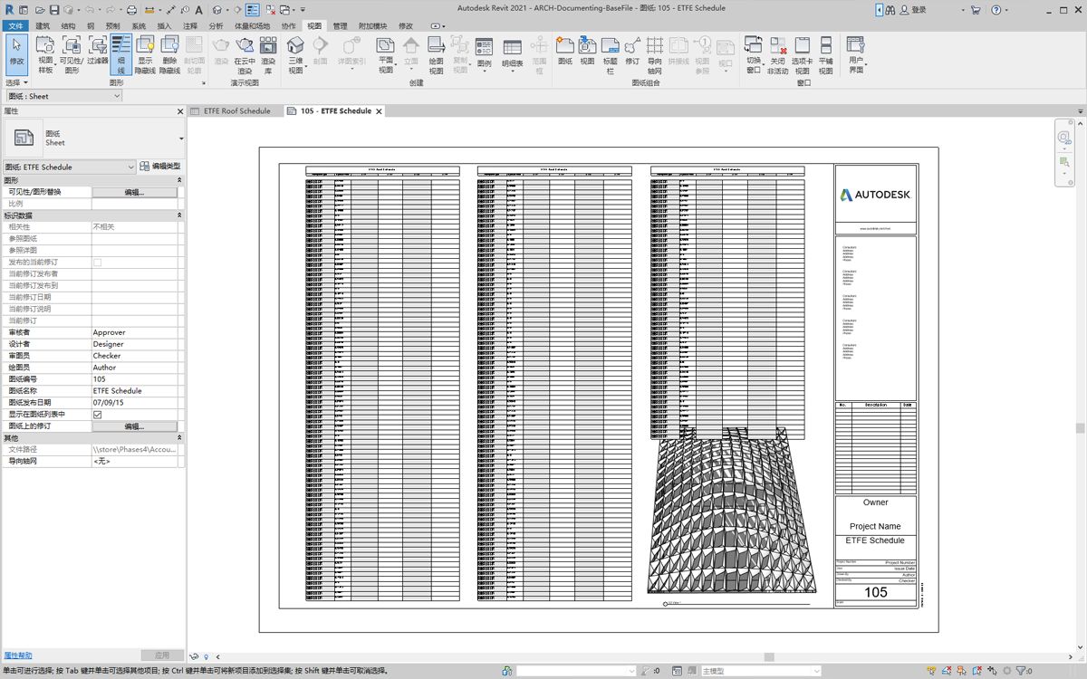This screenshot has height=679, width=1087.
Task: Select the 修改 (Modify) tool
Action: tap(17, 53)
